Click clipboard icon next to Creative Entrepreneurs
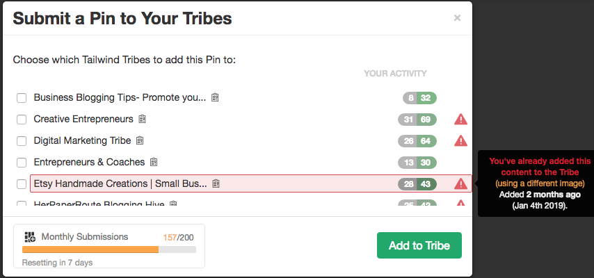 click(142, 119)
